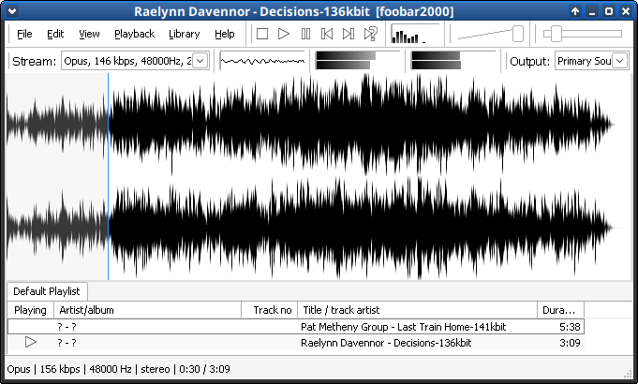638x384 pixels.
Task: Open the Library menu
Action: [x=185, y=34]
